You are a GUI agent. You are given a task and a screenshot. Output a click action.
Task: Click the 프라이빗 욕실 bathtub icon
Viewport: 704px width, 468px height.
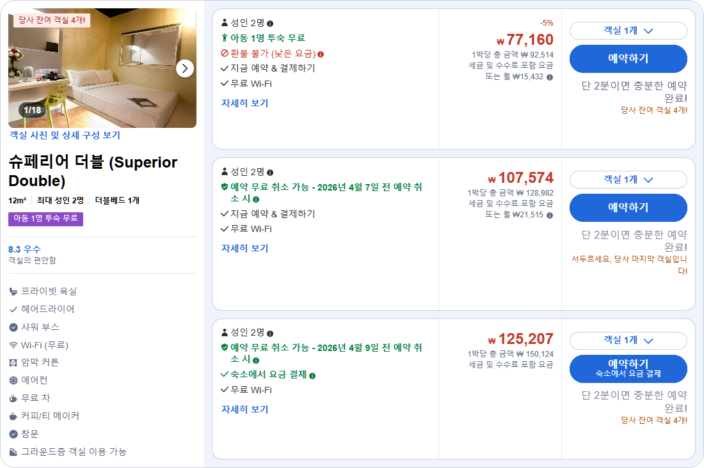click(x=13, y=291)
